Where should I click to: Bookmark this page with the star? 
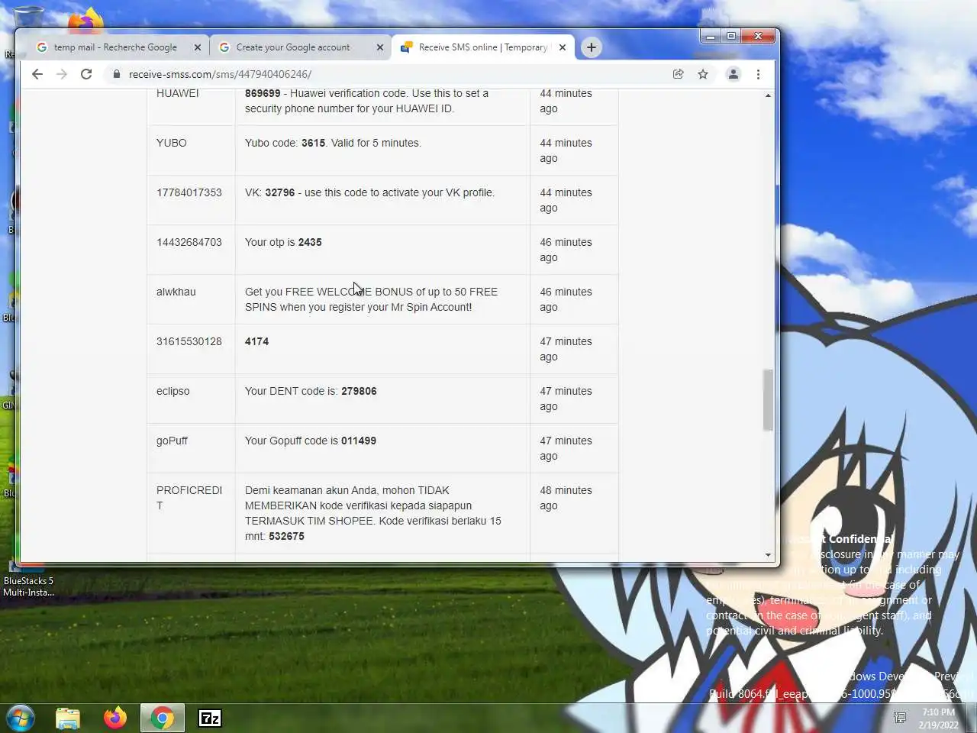[x=703, y=74]
